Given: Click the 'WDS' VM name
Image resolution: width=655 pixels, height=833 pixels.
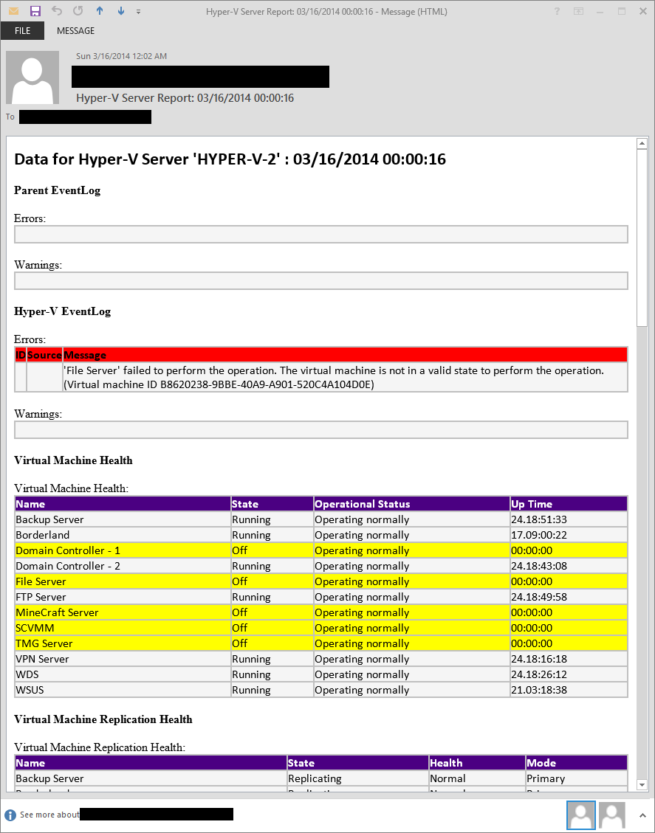Looking at the screenshot, I should click(27, 674).
